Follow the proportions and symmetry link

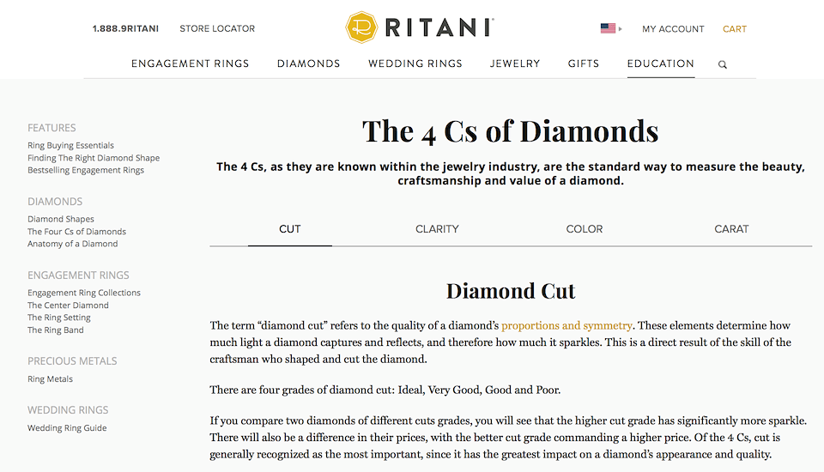click(566, 326)
